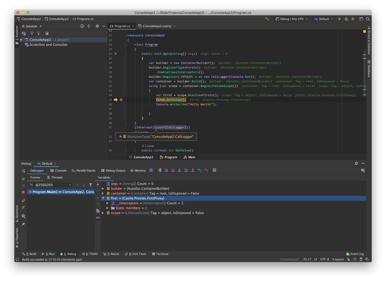This screenshot has height=281, width=386.
Task: Hide the Solution Explorer panel
Action: (104, 26)
